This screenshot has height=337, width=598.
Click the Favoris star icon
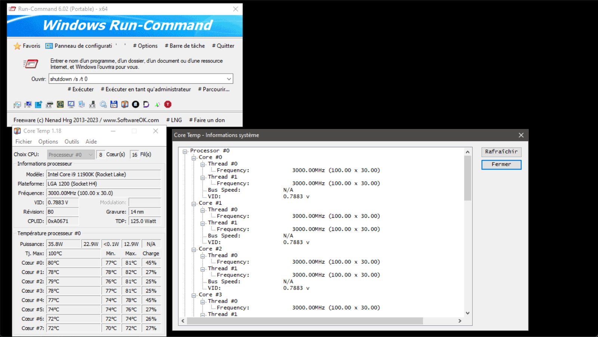tap(17, 46)
